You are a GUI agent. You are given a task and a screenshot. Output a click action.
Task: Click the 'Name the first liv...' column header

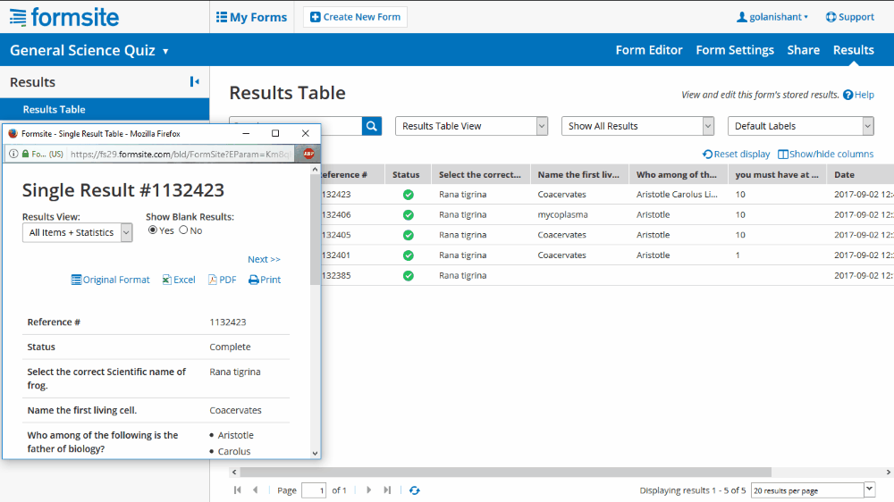578,175
